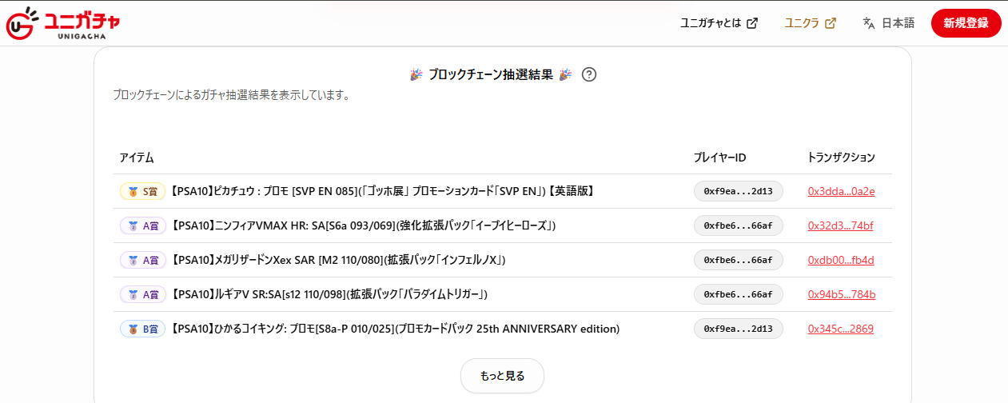Click the S賞 medal badge
Viewport: 1008px width, 403px height.
tap(142, 191)
